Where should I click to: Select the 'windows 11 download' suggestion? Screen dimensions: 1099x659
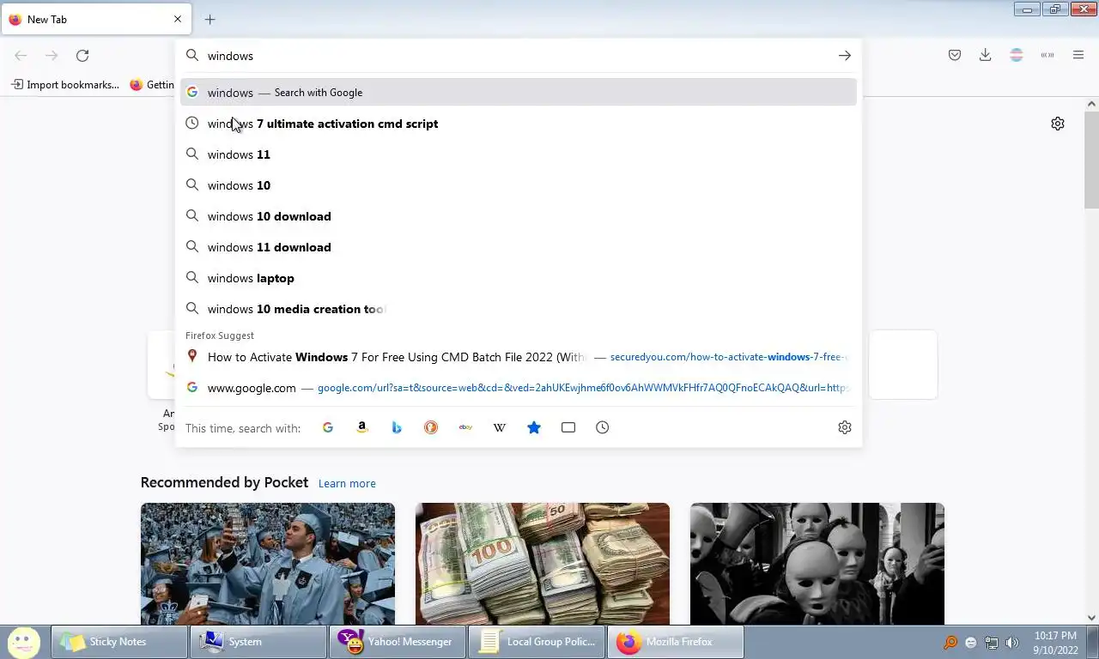(x=519, y=247)
